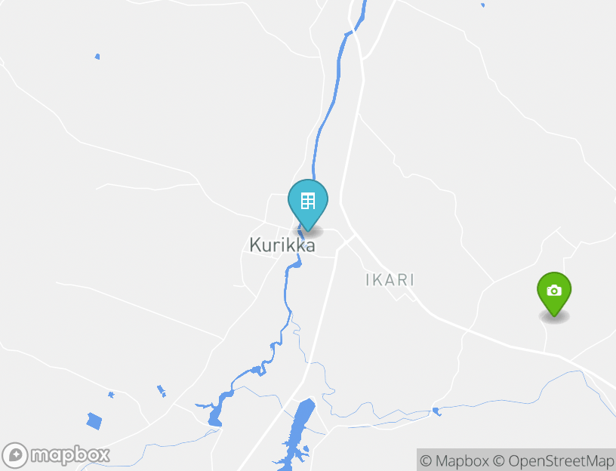Open the © Mapbox attribution link
This screenshot has width=616, height=471.
[454, 460]
